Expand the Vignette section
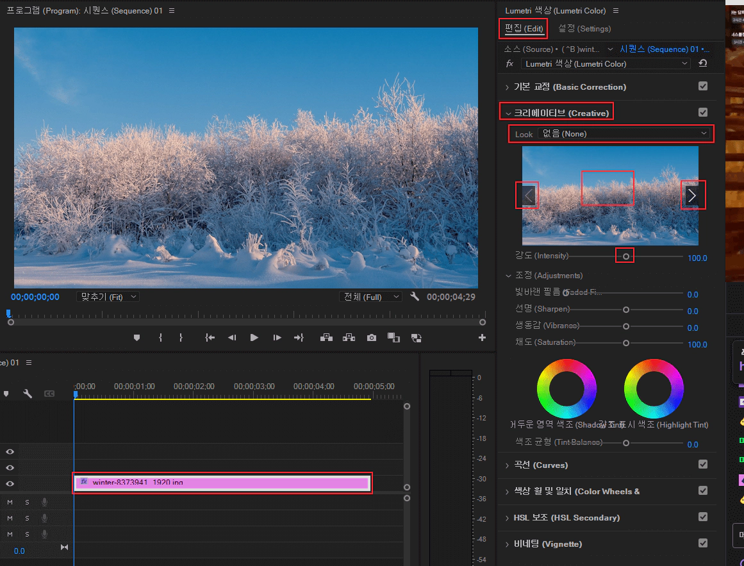The image size is (744, 566). click(508, 544)
